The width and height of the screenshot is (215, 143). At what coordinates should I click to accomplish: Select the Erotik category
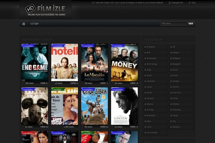[x=182, y=75]
